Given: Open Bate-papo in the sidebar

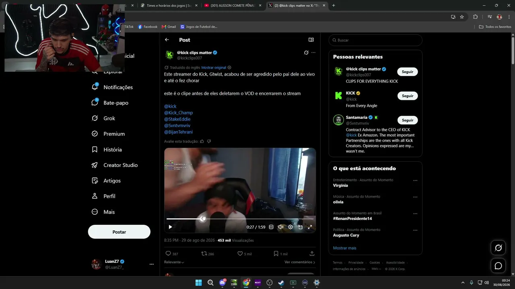Looking at the screenshot, I should pyautogui.click(x=110, y=103).
